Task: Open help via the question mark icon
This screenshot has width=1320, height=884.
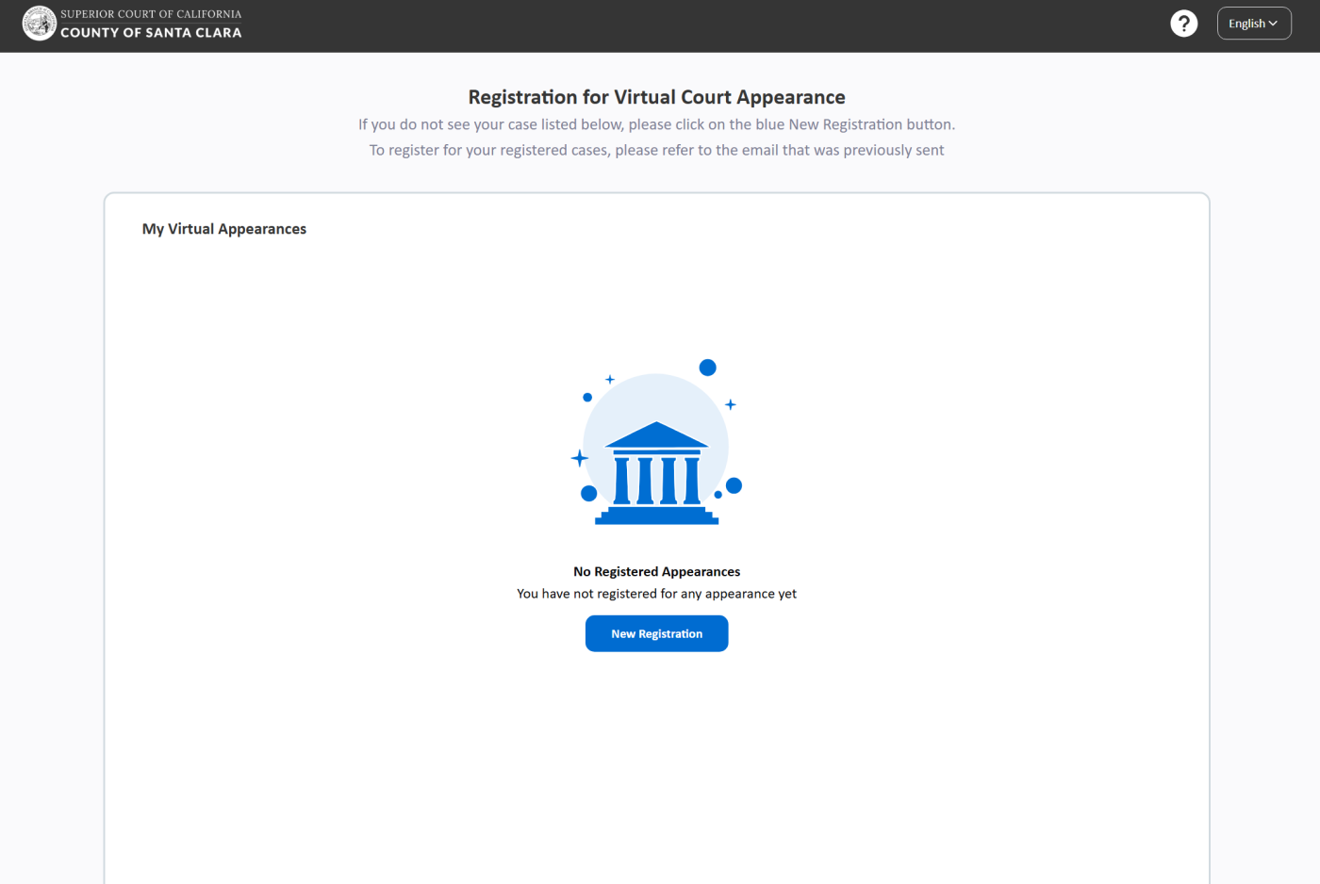Action: (1183, 24)
